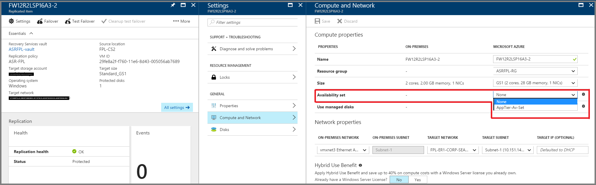Open Diagnose and solve problems
Viewport: 596px width, 185px height.
tap(252, 49)
